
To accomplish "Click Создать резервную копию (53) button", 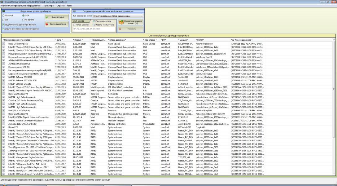I will click(130, 22).
